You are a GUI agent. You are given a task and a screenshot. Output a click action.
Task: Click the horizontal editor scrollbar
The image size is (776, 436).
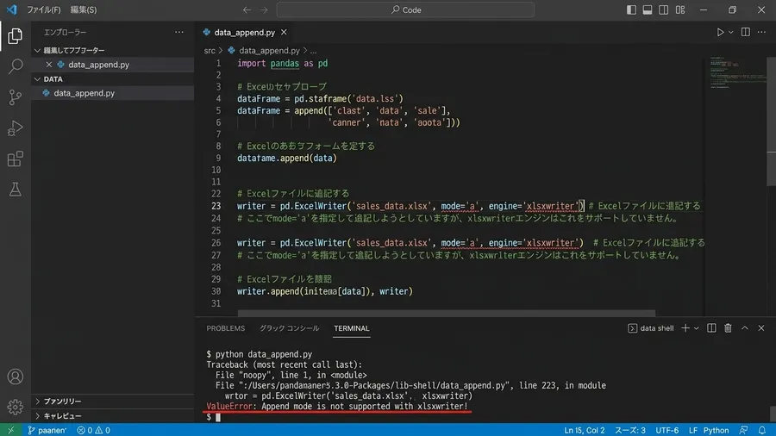tap(447, 313)
